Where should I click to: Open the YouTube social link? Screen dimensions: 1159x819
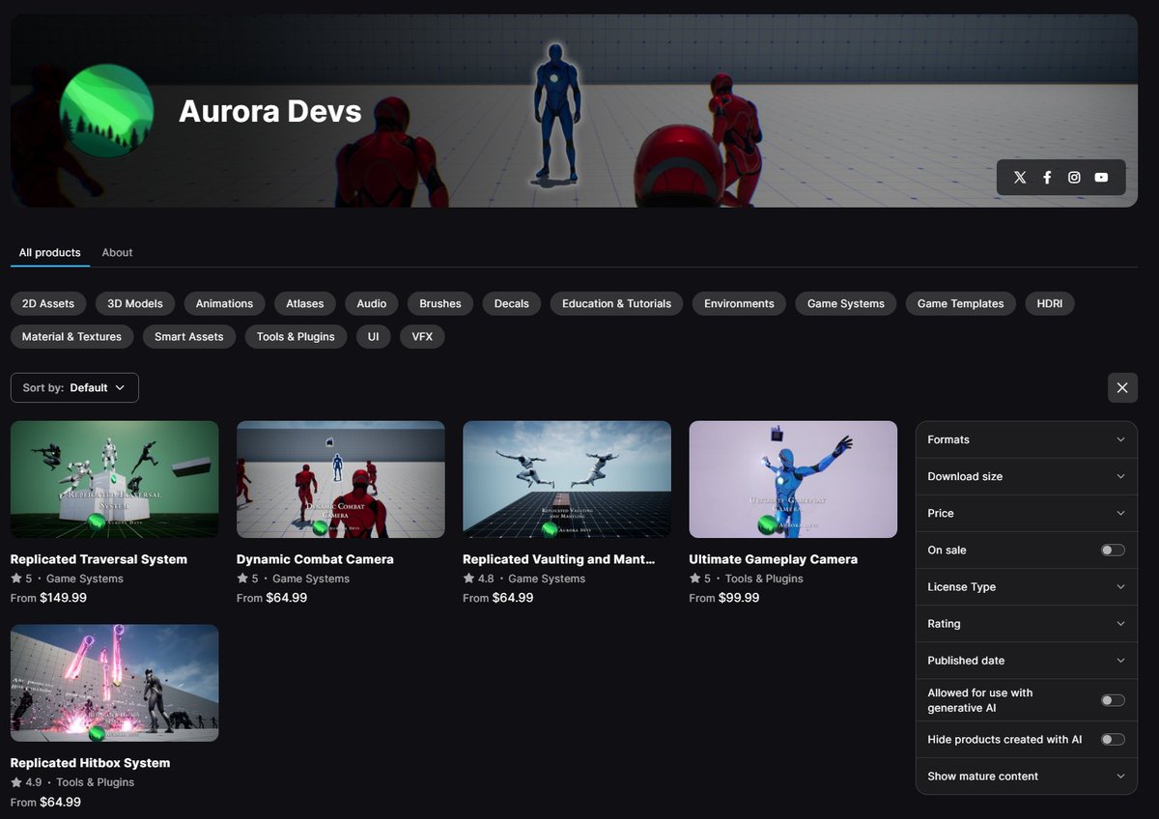click(1101, 178)
